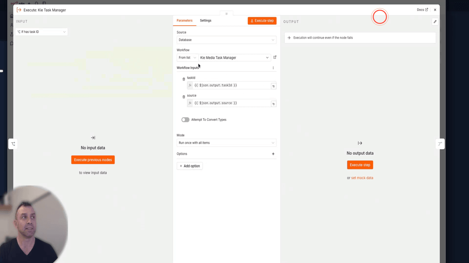Switch to the Settings tab

pos(206,21)
